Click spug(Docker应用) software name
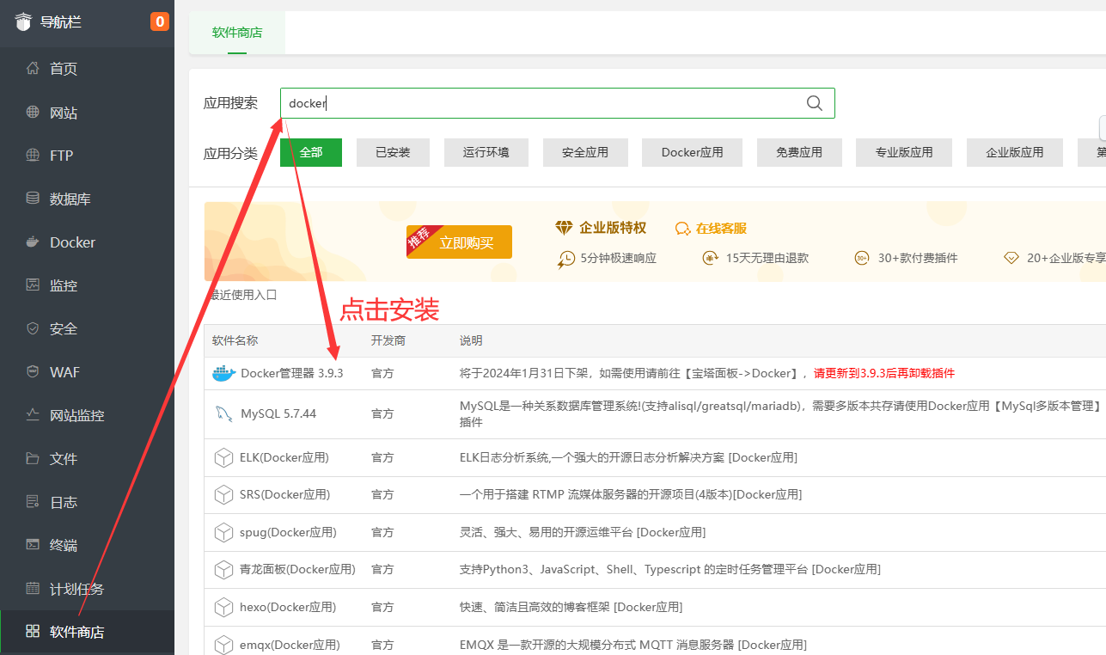This screenshot has height=655, width=1106. pyautogui.click(x=288, y=532)
